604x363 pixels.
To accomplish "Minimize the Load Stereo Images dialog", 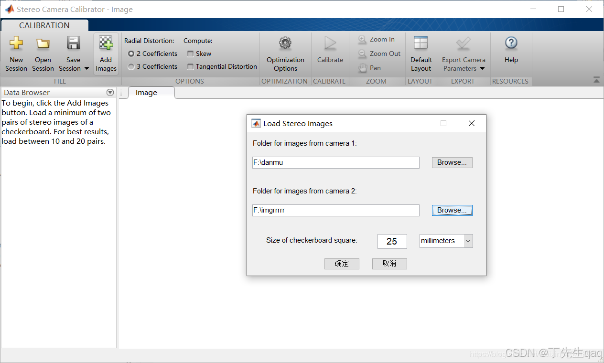I will coord(416,123).
